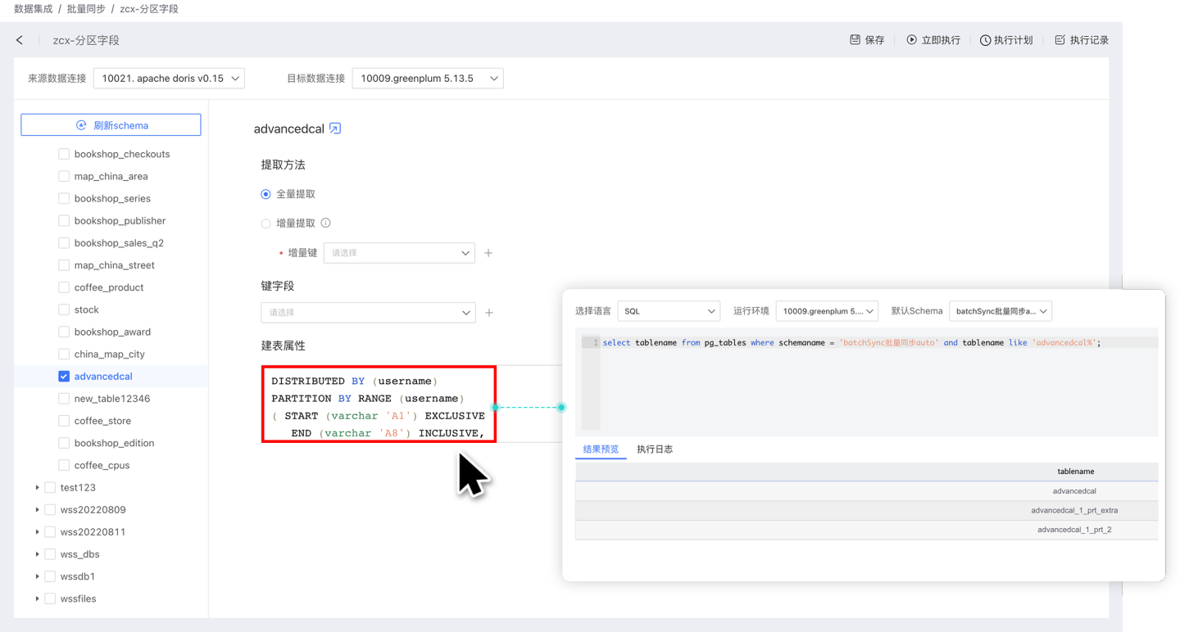Click the refresh icon in schema button
This screenshot has height=632, width=1180.
point(81,125)
